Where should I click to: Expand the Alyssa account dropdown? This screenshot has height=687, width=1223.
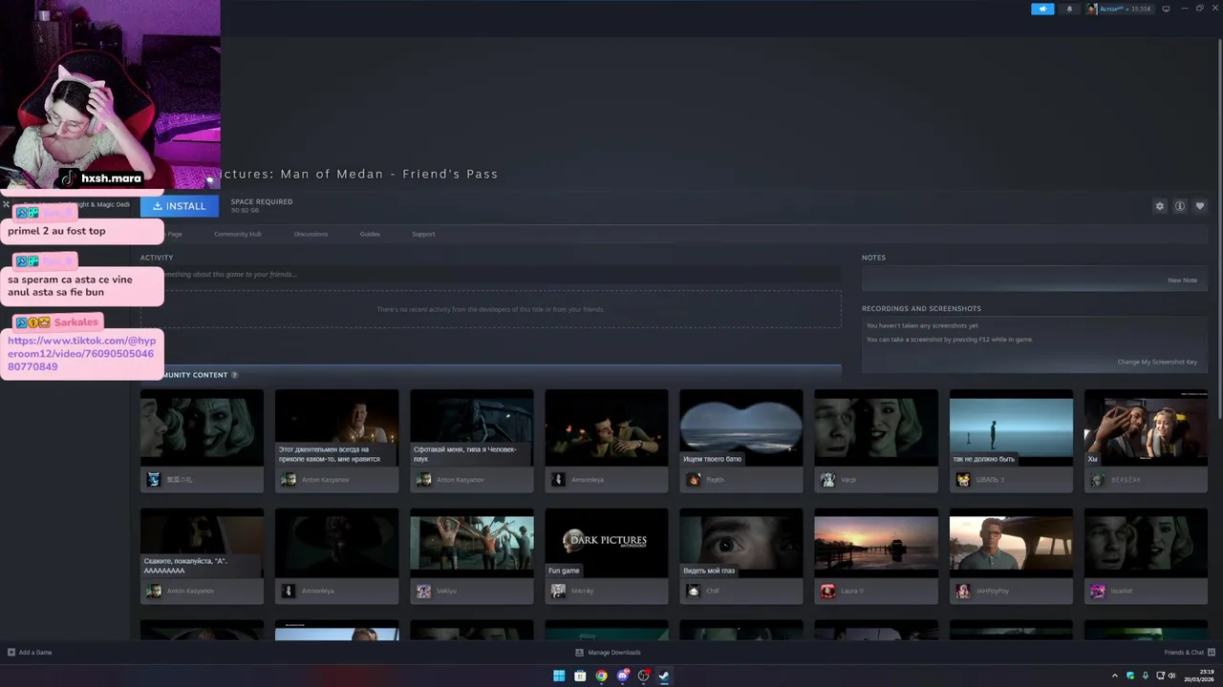[1119, 9]
